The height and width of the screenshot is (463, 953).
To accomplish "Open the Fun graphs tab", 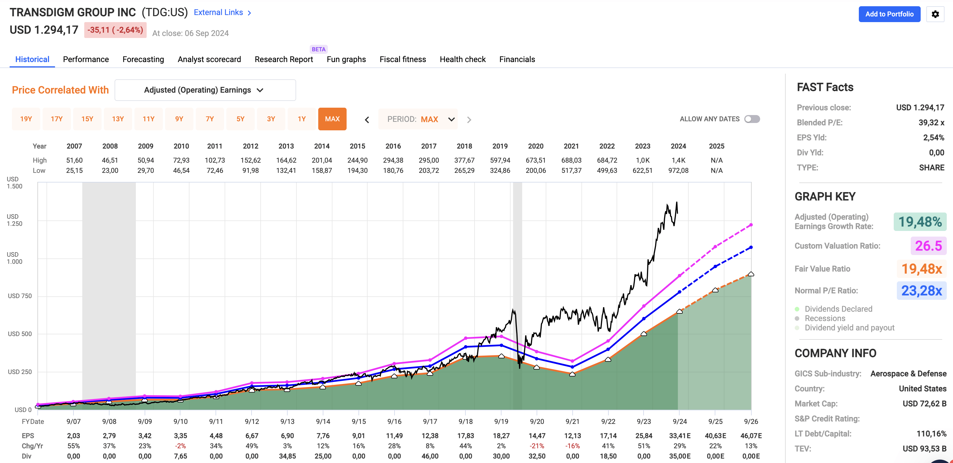I will (x=346, y=59).
